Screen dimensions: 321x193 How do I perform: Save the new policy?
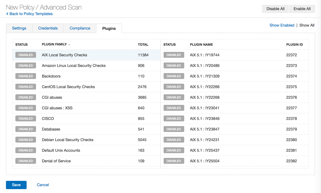point(16,185)
